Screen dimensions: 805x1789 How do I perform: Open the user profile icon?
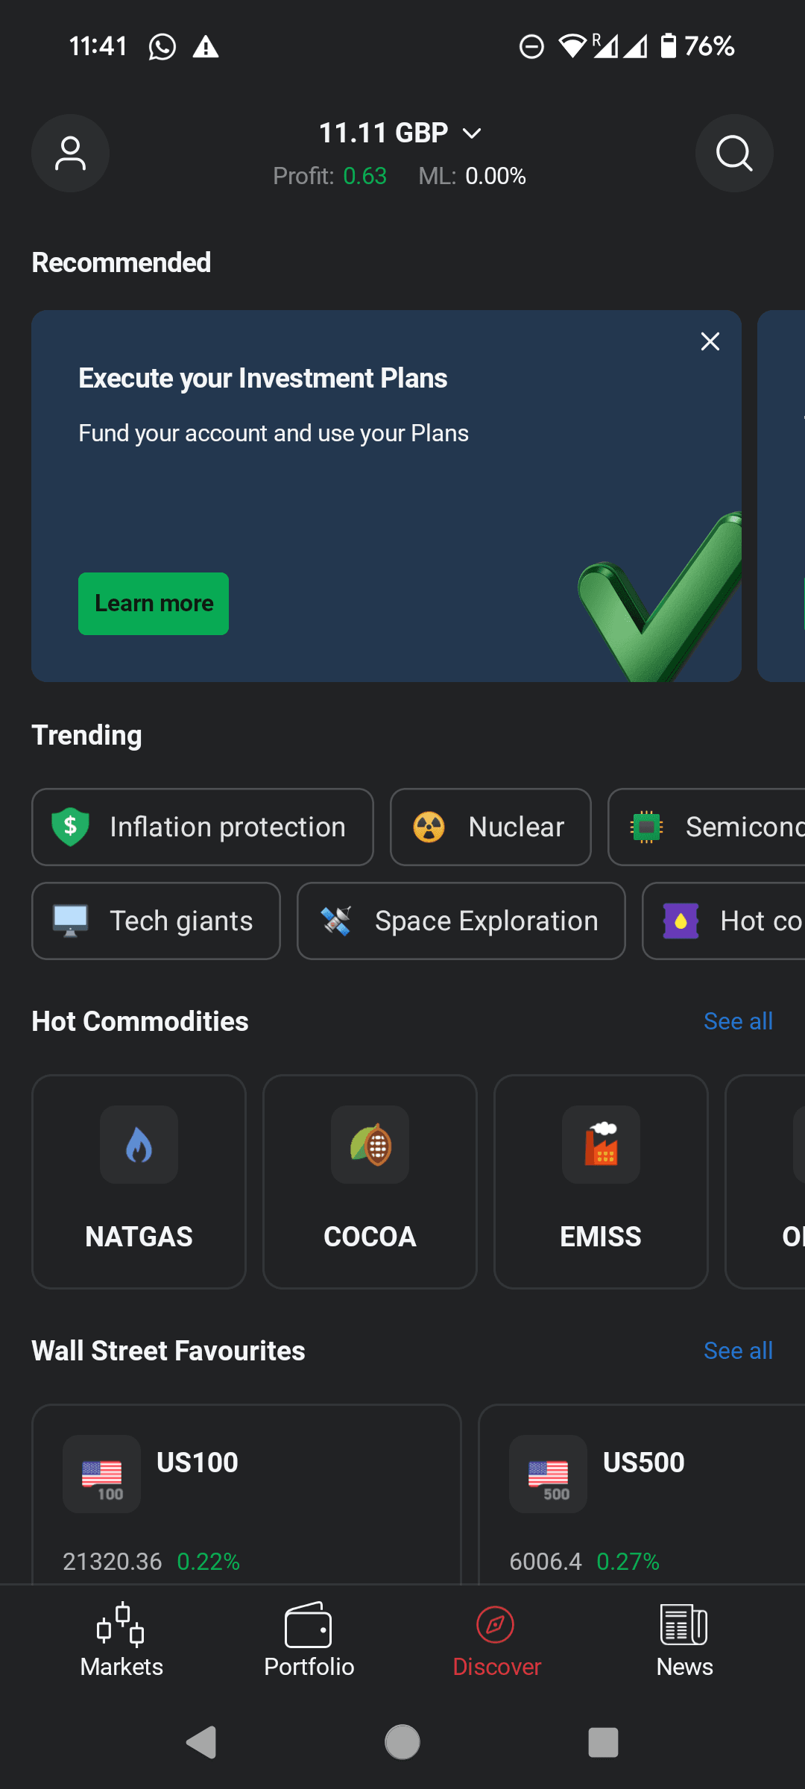pyautogui.click(x=70, y=154)
